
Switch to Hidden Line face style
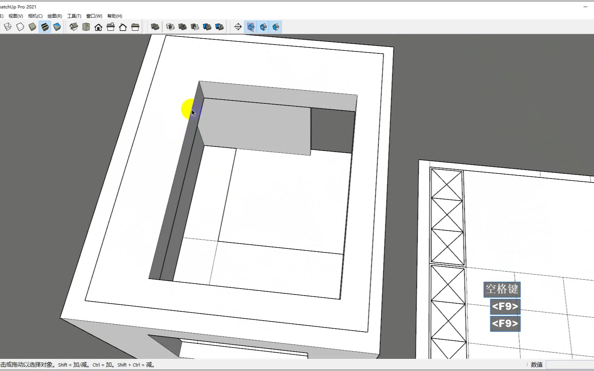coord(20,27)
